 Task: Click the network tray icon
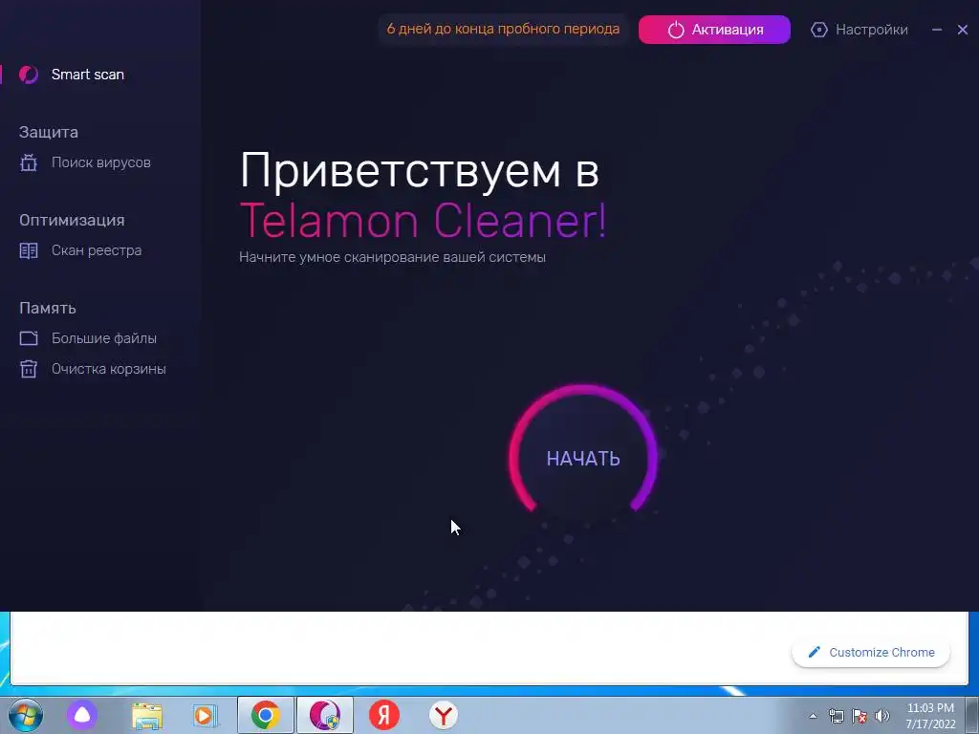[x=836, y=716]
